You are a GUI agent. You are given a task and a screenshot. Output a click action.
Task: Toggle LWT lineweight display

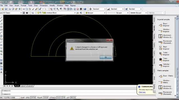click(68, 97)
